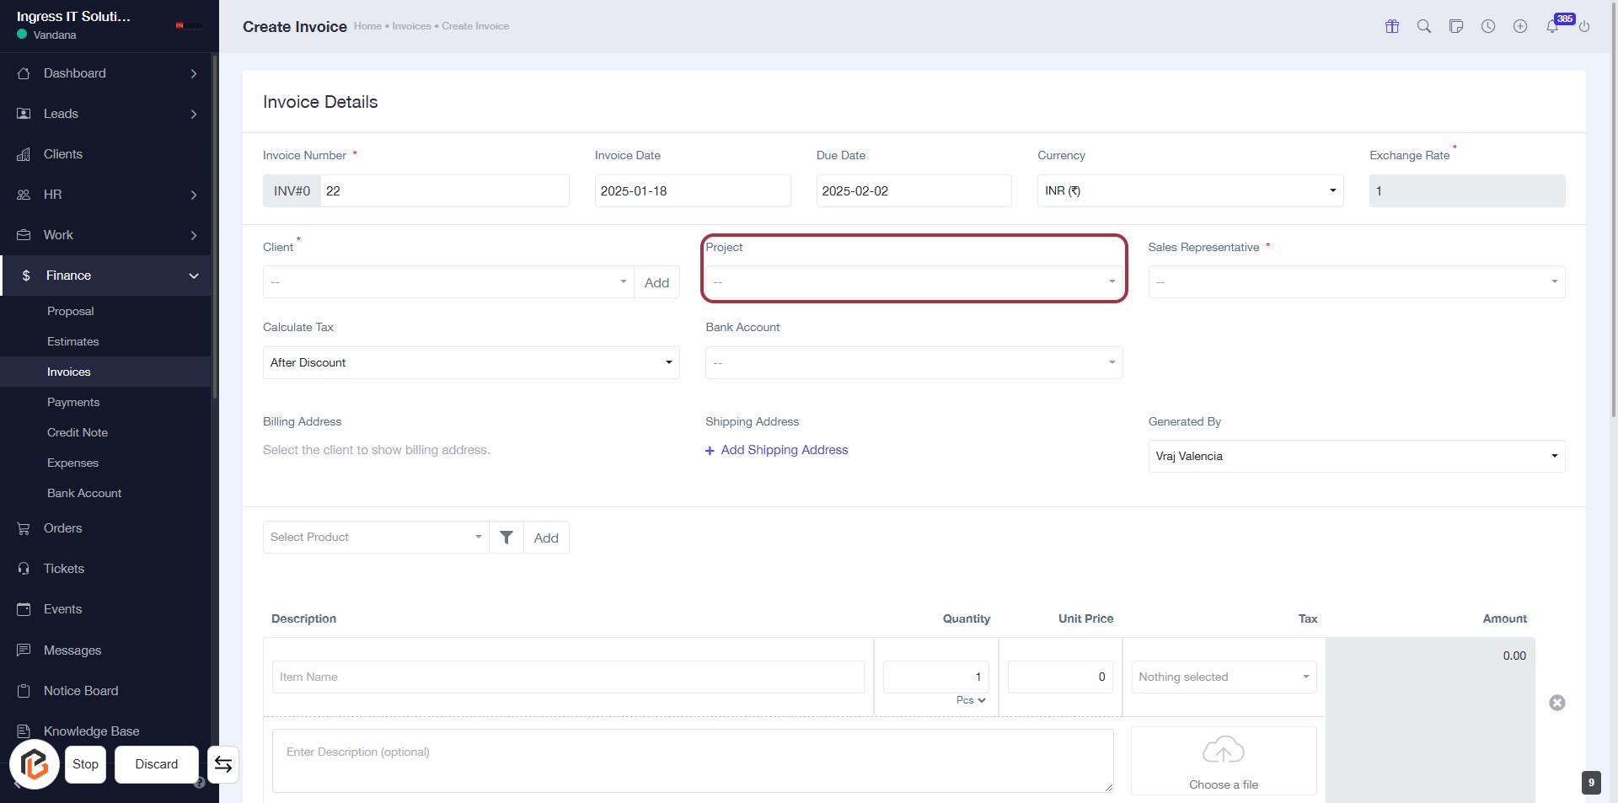
Task: Go to Estimates in sidebar
Action: point(73,341)
